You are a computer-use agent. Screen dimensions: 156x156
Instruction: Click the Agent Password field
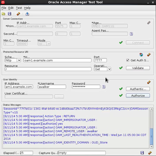pyautogui.click(x=110, y=34)
